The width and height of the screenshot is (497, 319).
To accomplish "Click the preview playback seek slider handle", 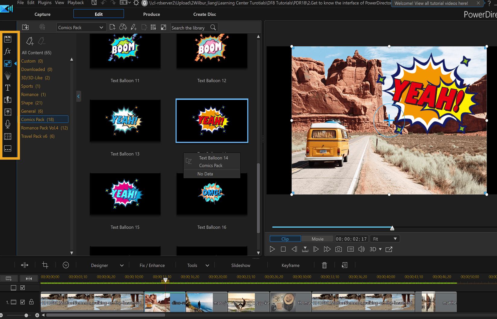I will [392, 228].
